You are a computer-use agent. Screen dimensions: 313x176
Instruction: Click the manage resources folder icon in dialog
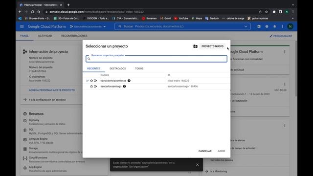click(x=195, y=46)
